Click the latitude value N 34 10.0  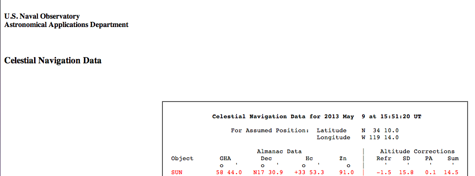pos(380,131)
